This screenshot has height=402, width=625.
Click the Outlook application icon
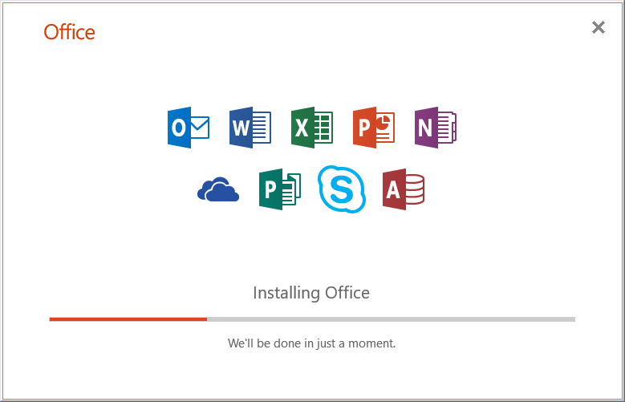point(189,128)
